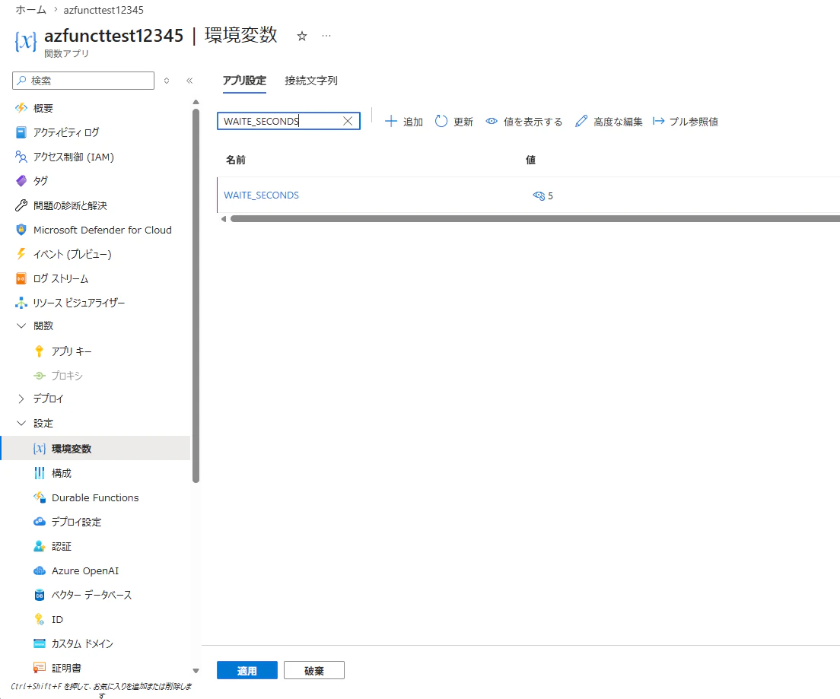This screenshot has height=699, width=840.
Task: Switch to アプリ設定 tab
Action: [244, 81]
